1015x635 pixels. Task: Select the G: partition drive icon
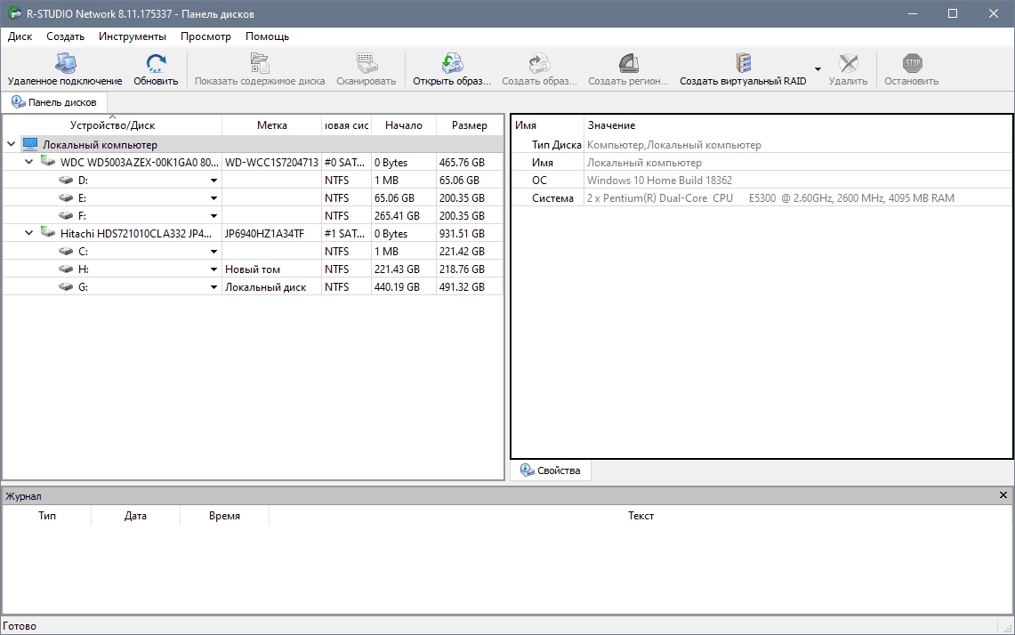pos(66,286)
